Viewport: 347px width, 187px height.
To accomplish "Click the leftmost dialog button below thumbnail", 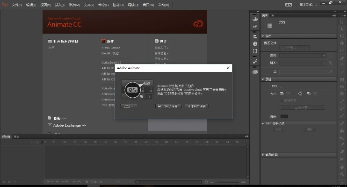I will click(x=129, y=106).
